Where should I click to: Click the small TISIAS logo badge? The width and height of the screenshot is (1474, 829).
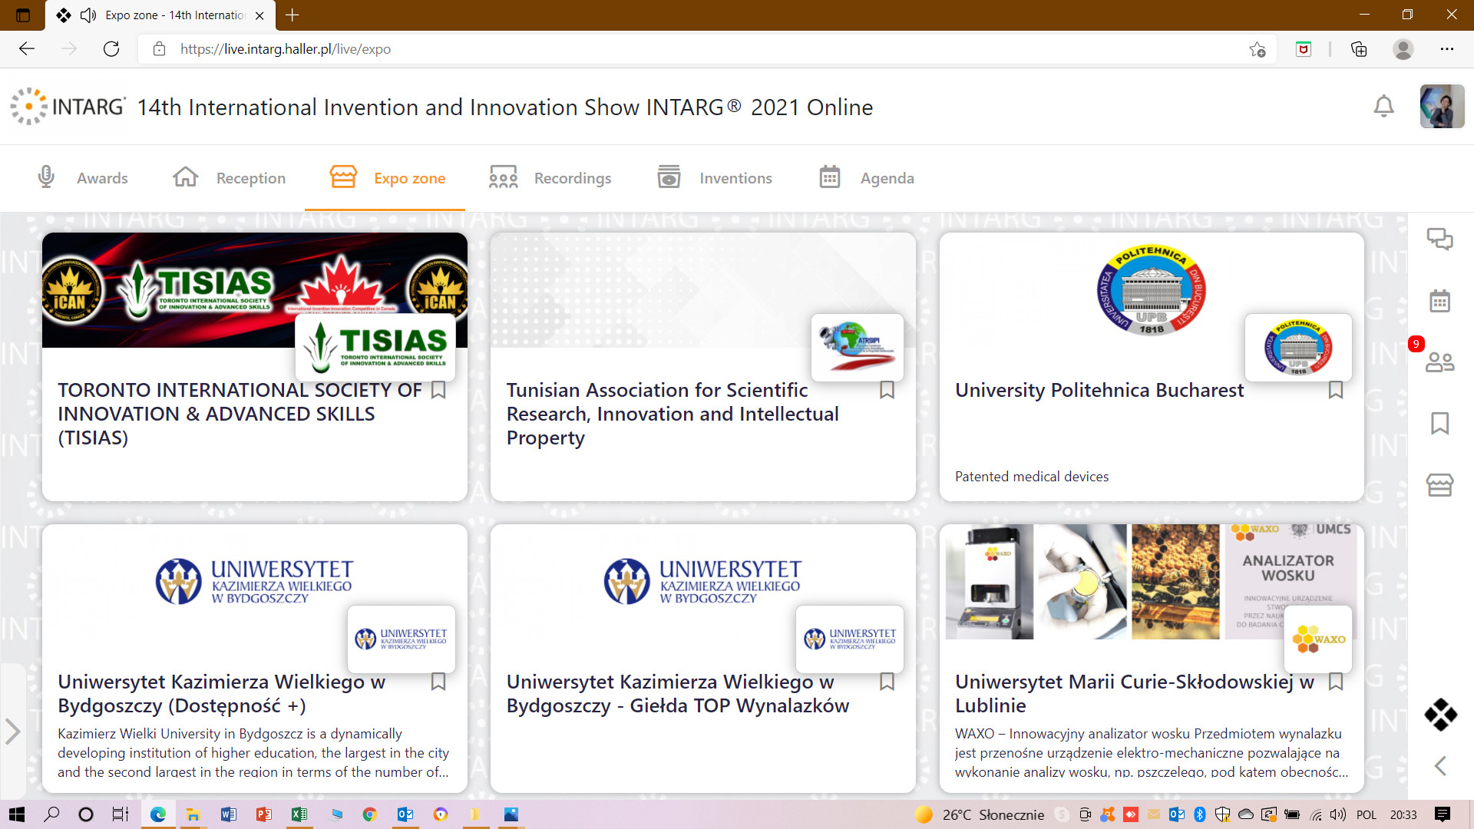pyautogui.click(x=375, y=348)
